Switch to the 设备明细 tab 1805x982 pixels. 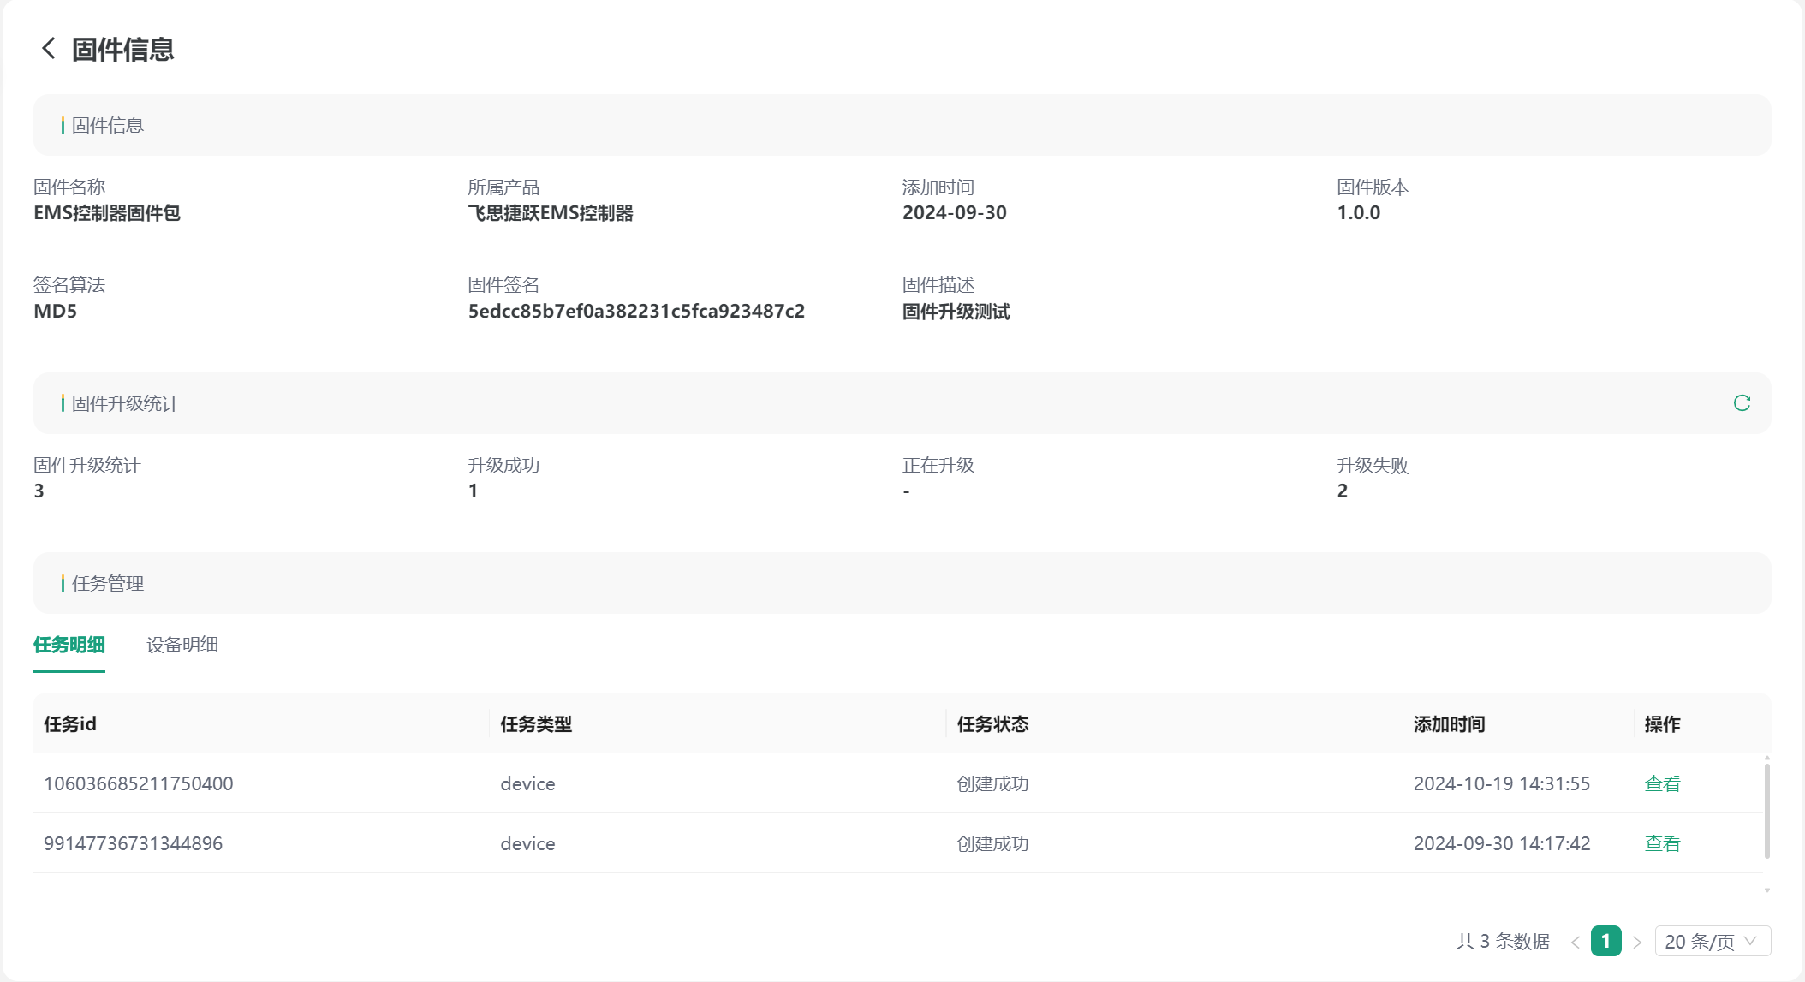(x=182, y=645)
